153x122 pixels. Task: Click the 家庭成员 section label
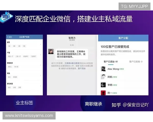(x=10, y=63)
